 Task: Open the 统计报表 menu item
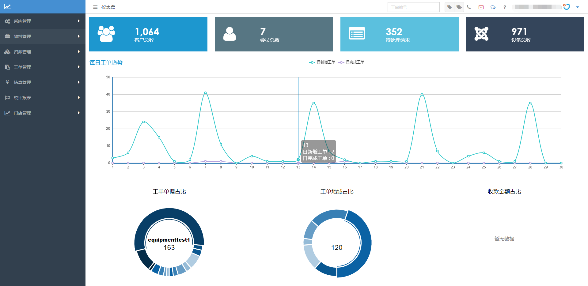(x=43, y=98)
